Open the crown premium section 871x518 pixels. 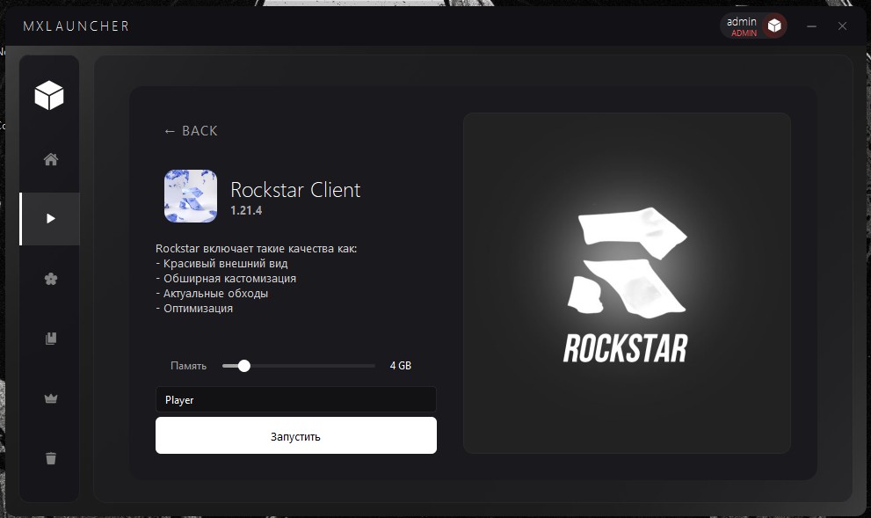[x=51, y=398]
